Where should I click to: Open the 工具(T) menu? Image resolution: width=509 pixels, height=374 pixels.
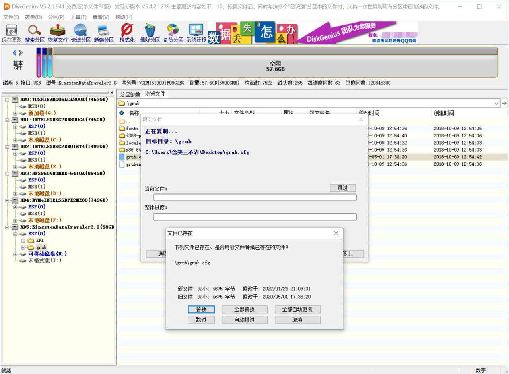click(78, 17)
